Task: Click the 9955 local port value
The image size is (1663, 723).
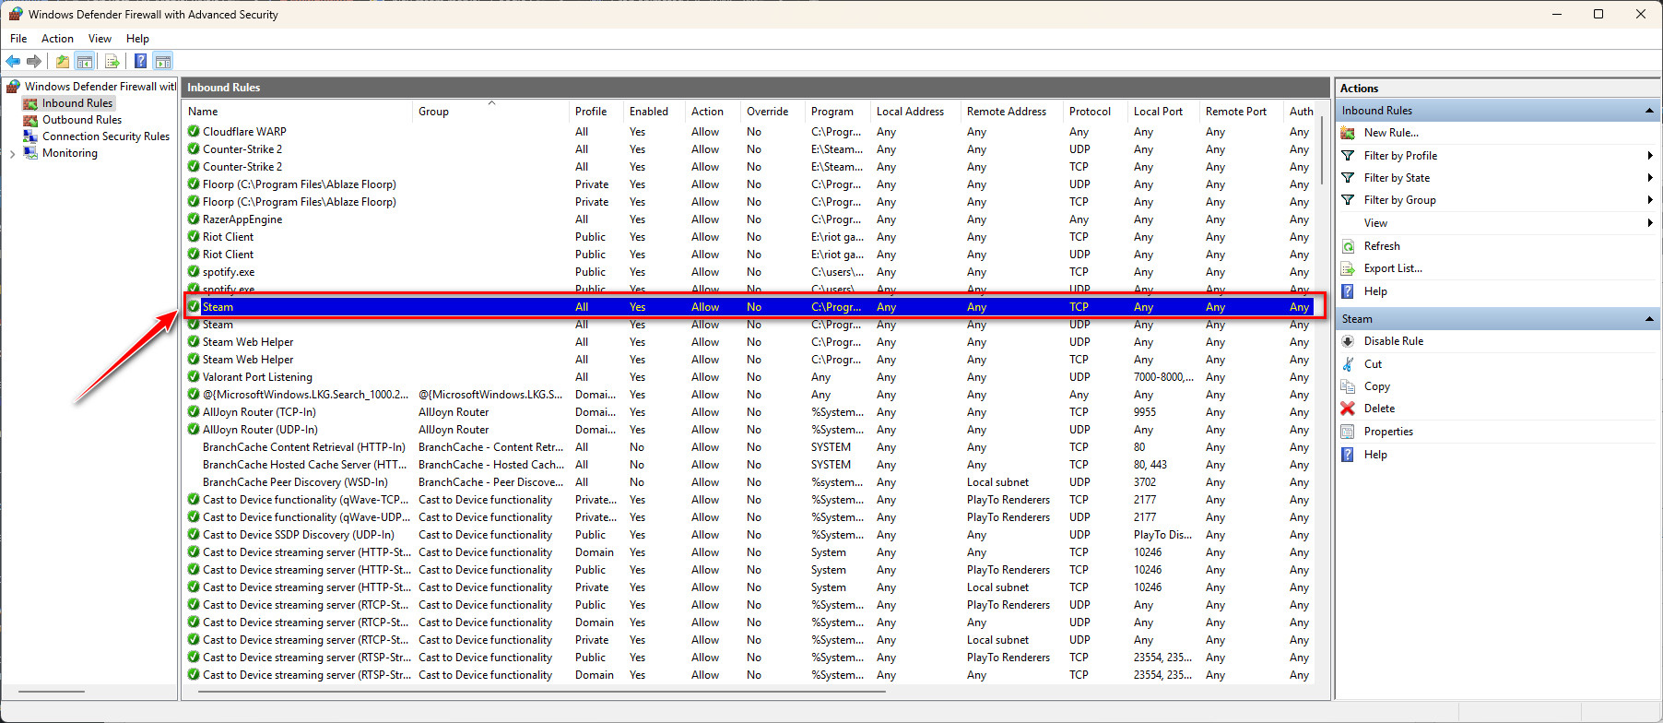Action: click(1145, 412)
